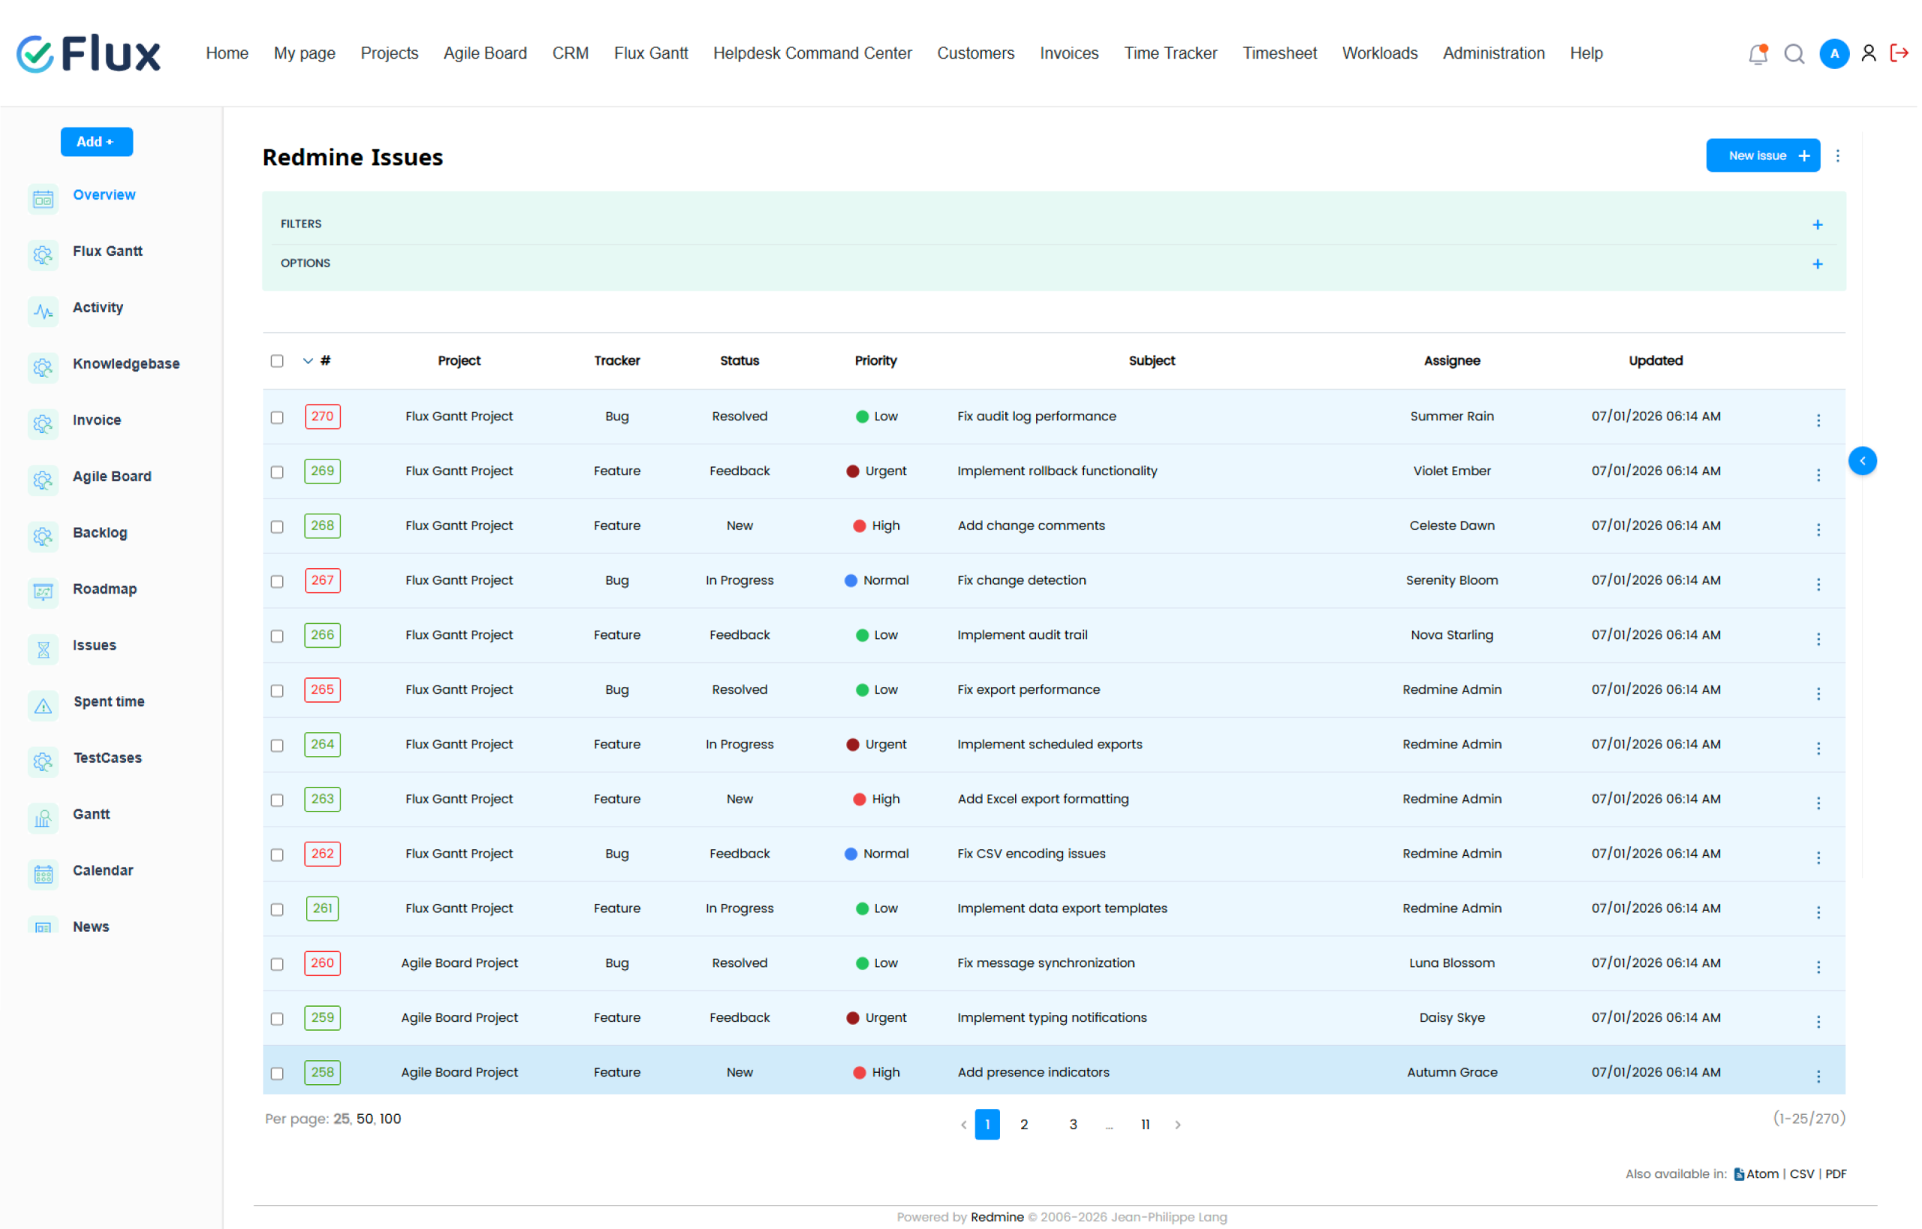Check the box for issue 259

click(277, 1018)
